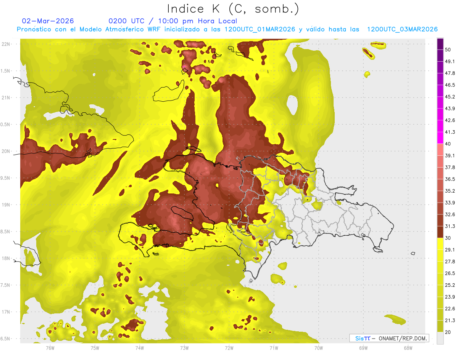
Task: Click the "76W" longitude label
Action: [x=50, y=348]
